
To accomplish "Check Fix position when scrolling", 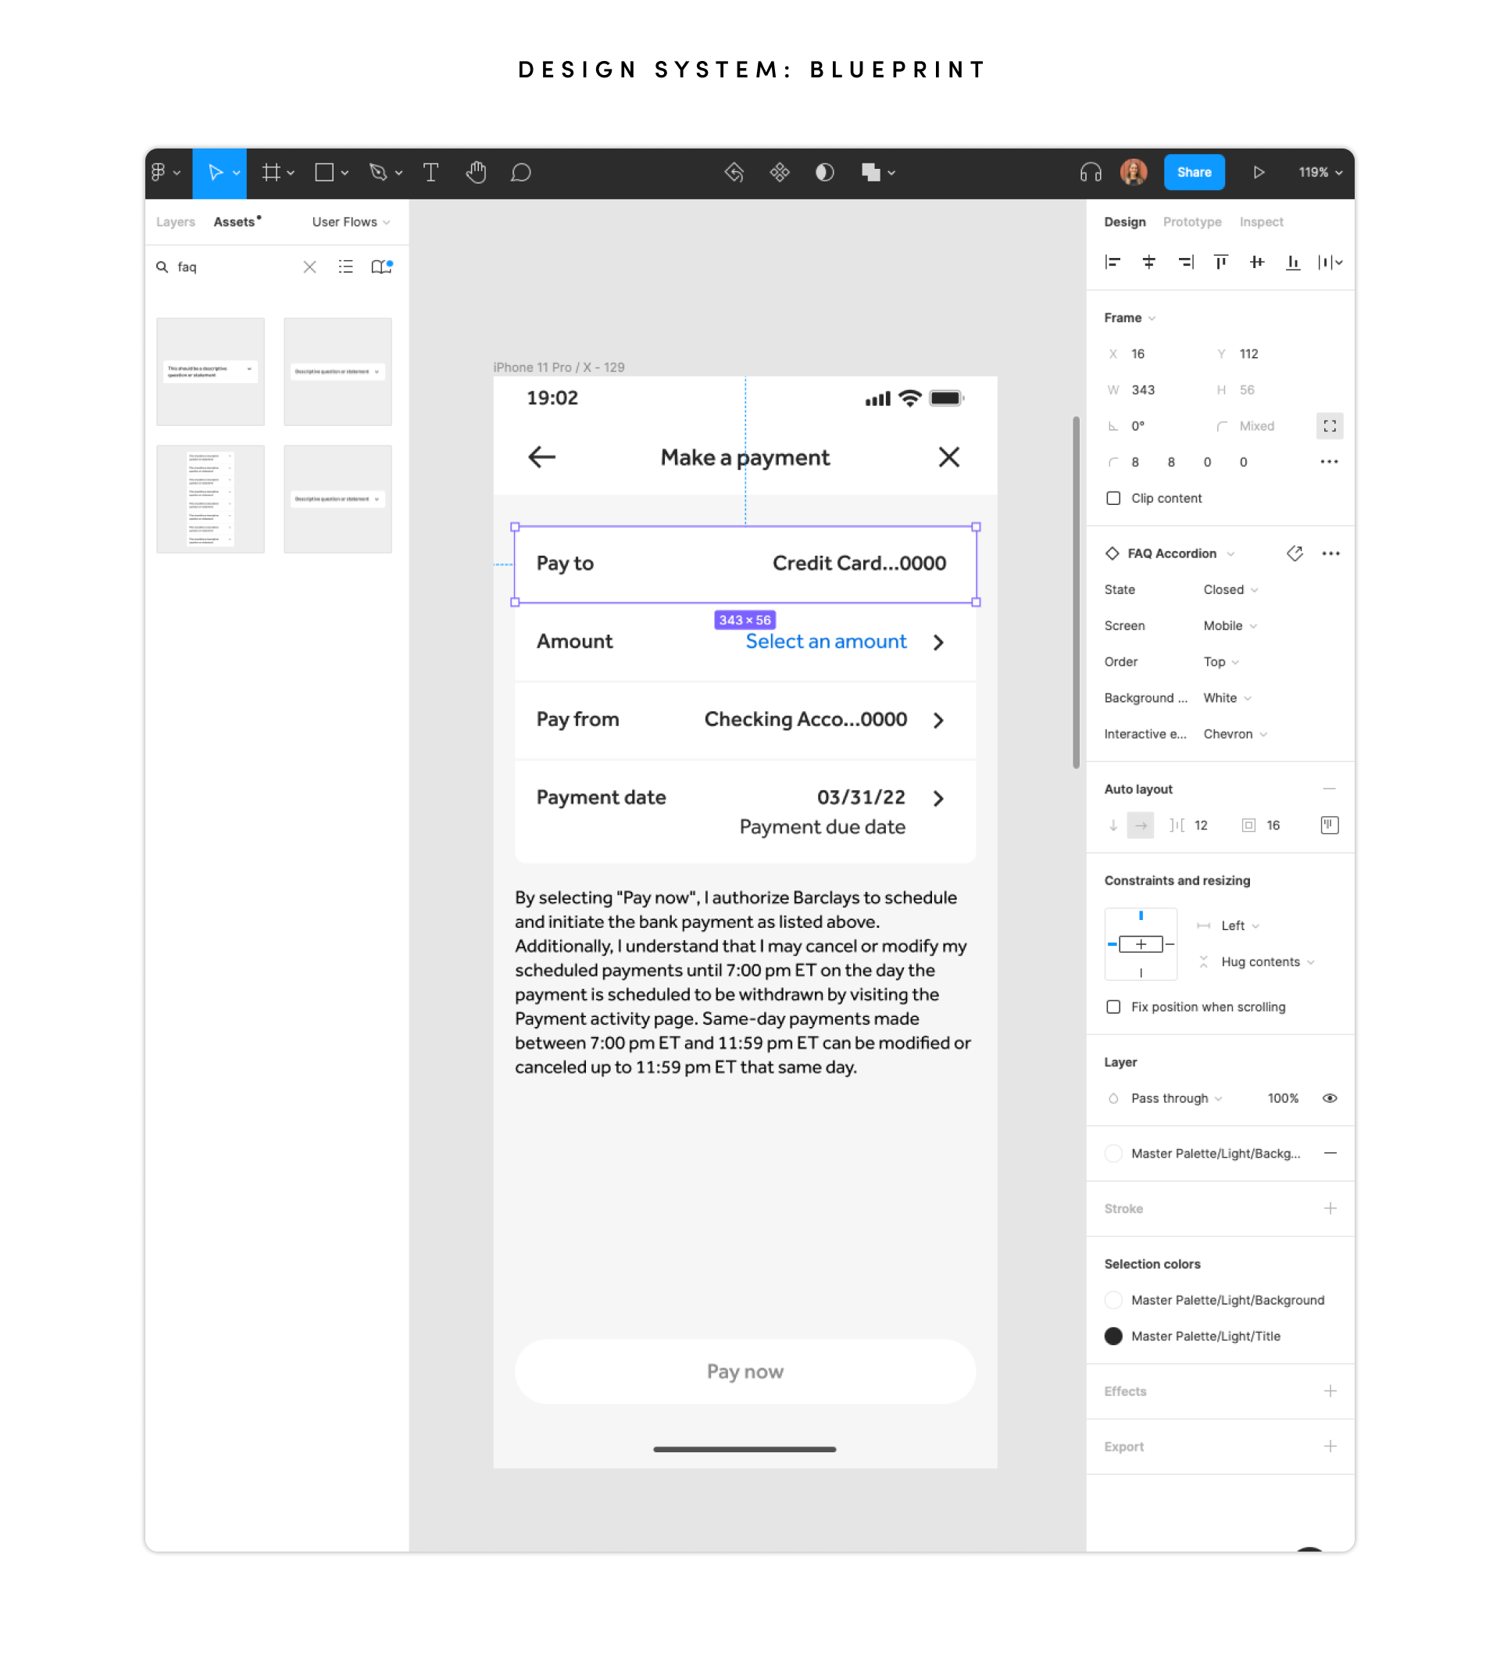I will tap(1113, 1007).
